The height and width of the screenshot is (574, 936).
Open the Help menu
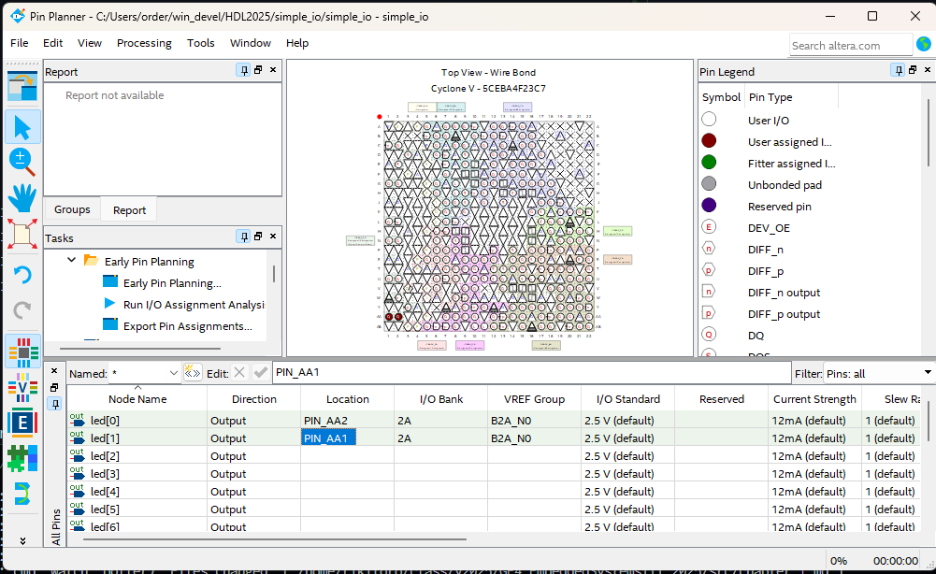[297, 43]
